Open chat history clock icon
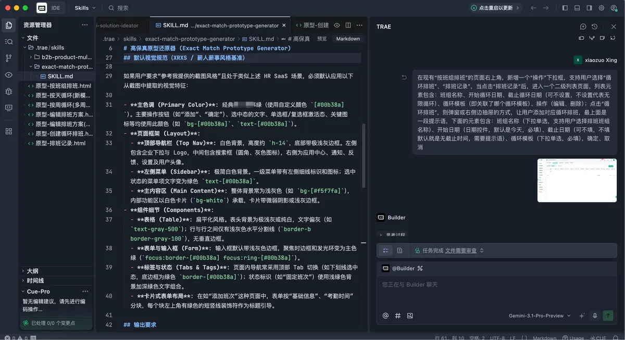The height and width of the screenshot is (340, 625). (x=595, y=27)
